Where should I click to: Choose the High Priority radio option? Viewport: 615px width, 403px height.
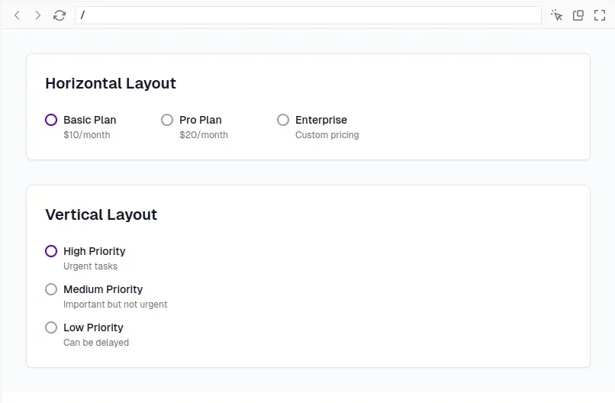click(51, 251)
